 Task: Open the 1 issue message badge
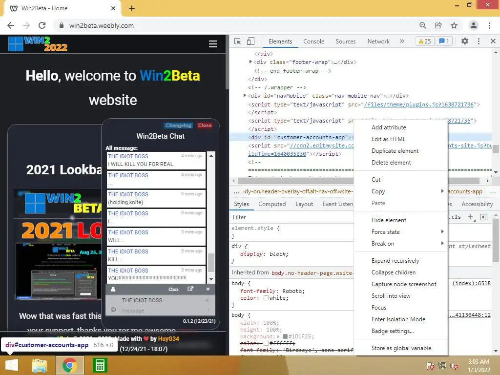click(x=444, y=41)
